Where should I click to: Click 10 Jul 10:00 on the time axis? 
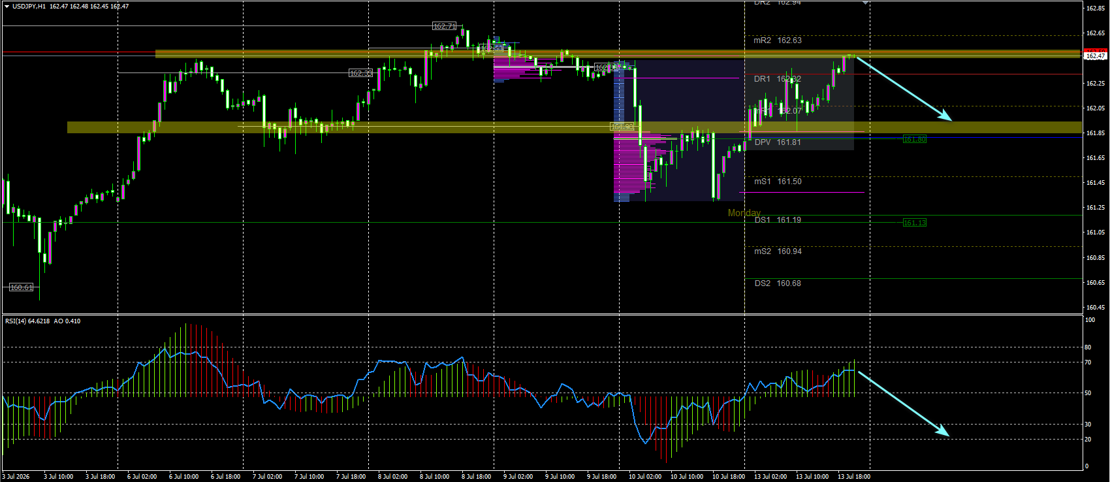(687, 477)
